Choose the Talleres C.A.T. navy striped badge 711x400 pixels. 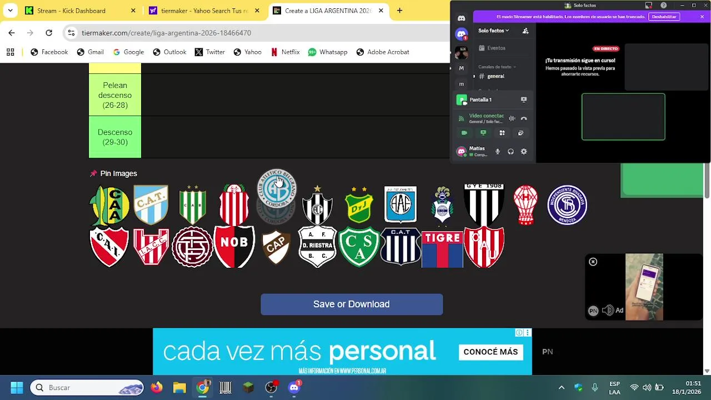point(400,247)
